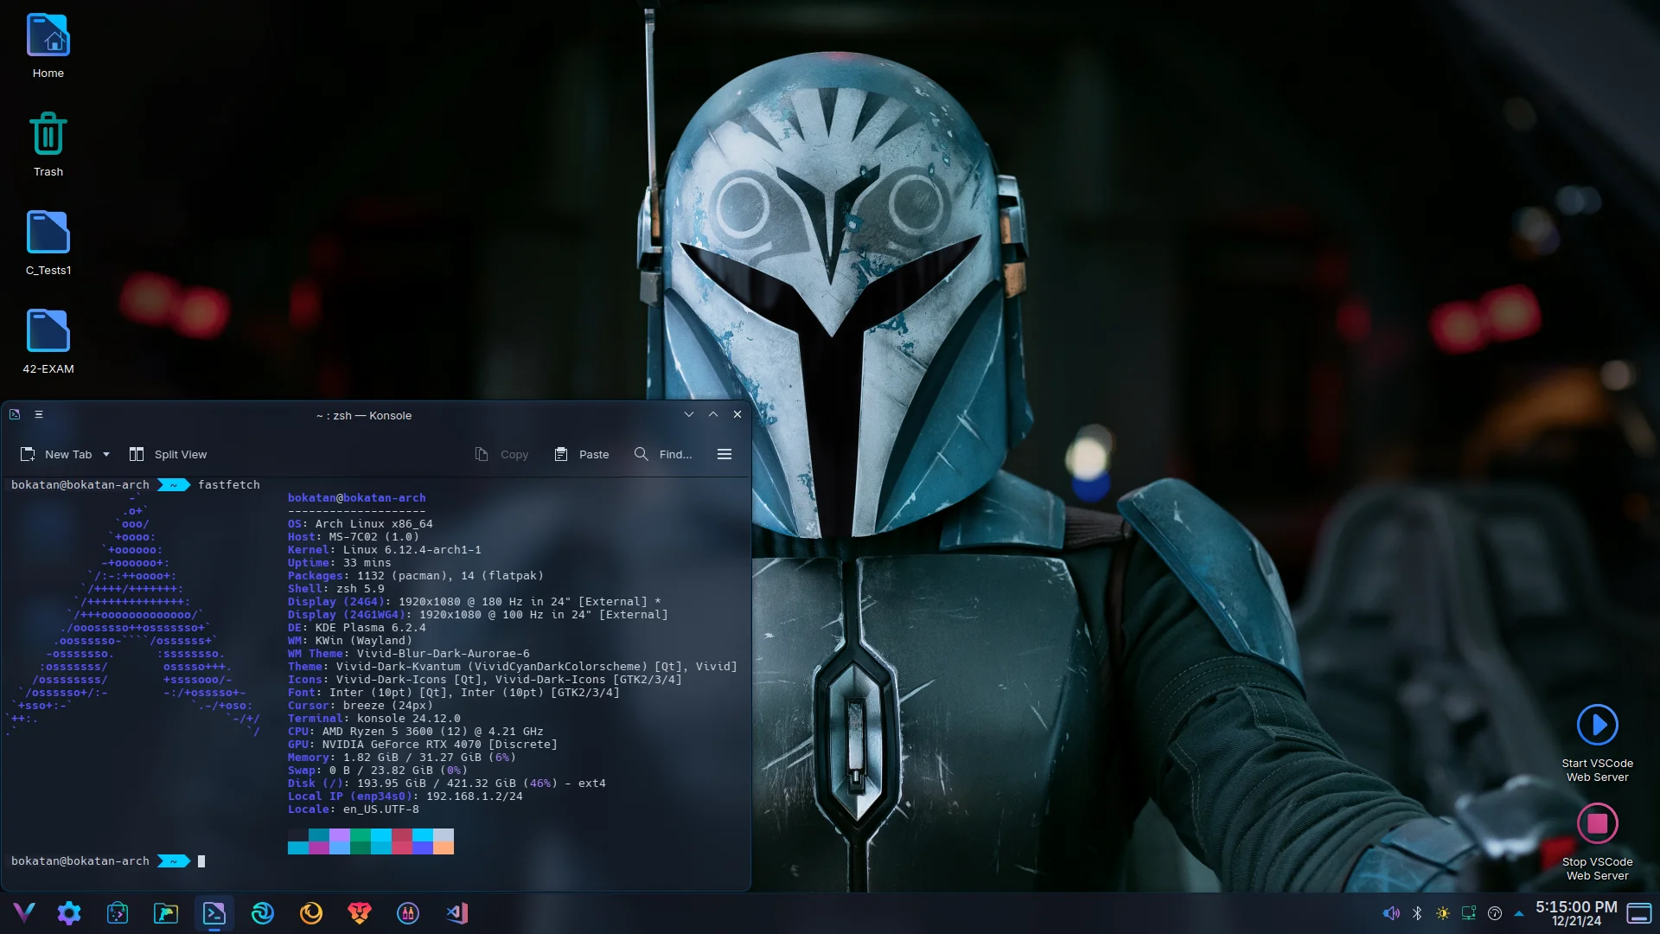Click the 'OS: Arch Linux x86_64' line
Screen dimensions: 1660x934
[360, 524]
